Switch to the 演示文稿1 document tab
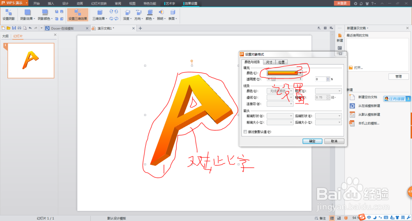Viewport: 412px width, 221px height. tap(113, 28)
